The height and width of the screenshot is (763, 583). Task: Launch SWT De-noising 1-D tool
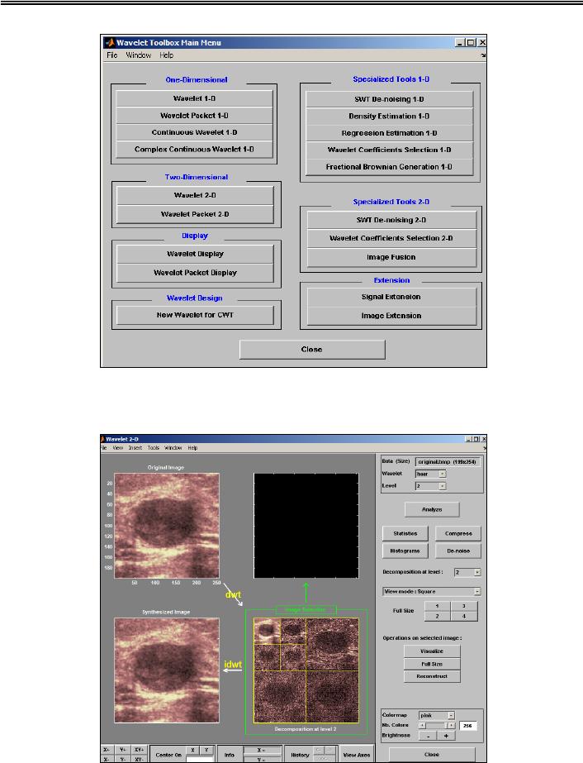coord(391,98)
